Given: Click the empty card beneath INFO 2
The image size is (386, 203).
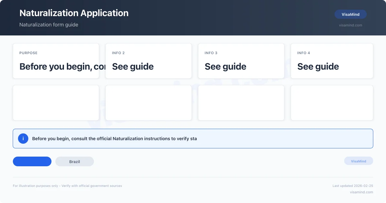Looking at the screenshot, I should coord(149,103).
